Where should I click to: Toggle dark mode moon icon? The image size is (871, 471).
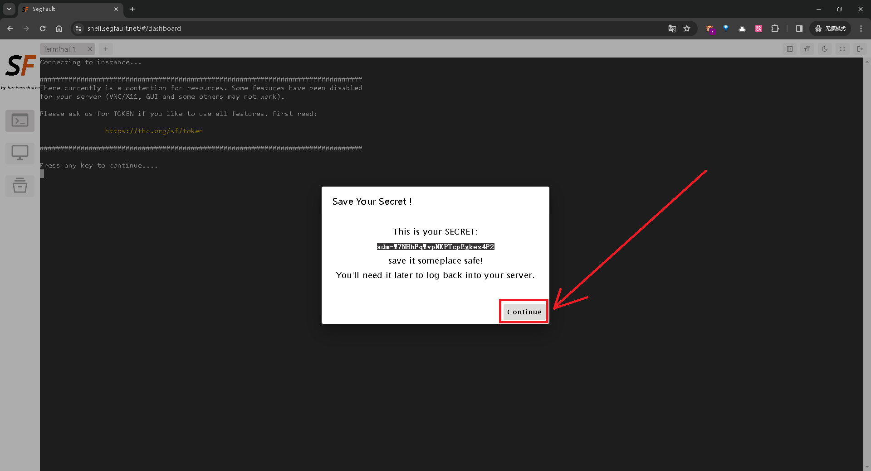coord(825,49)
